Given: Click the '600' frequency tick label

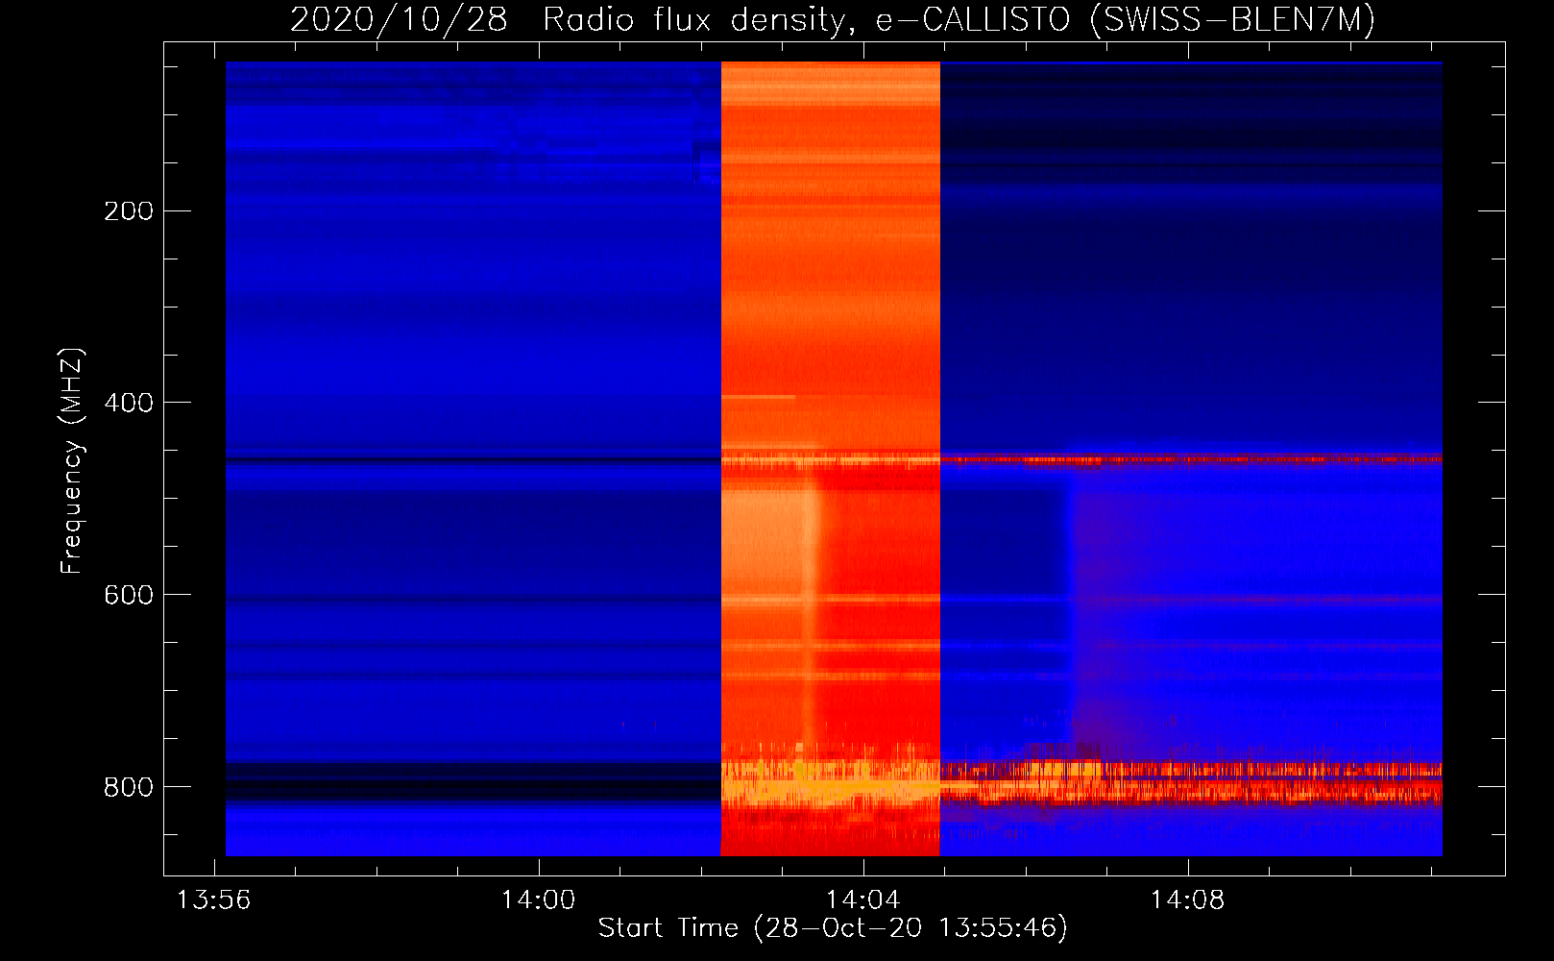Looking at the screenshot, I should tap(129, 595).
